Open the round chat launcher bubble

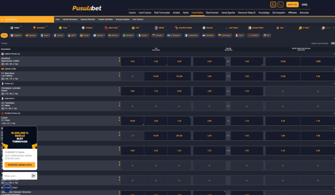7,188
